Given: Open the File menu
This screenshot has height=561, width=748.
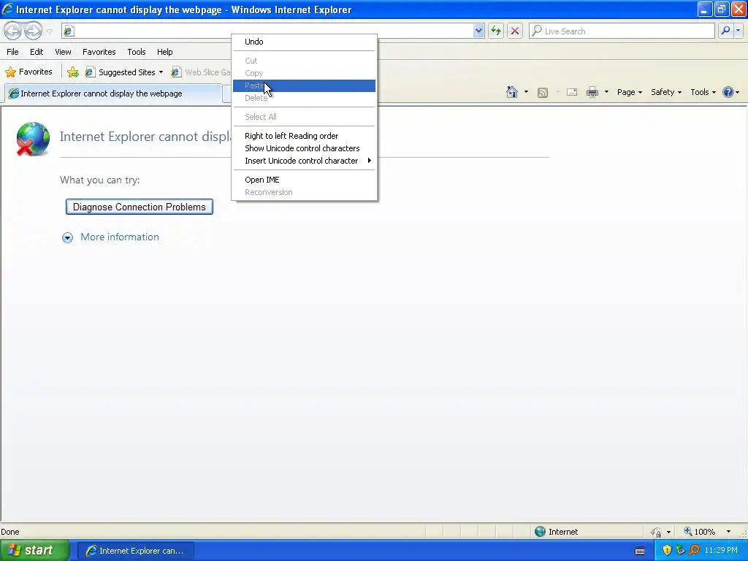Looking at the screenshot, I should (x=12, y=52).
